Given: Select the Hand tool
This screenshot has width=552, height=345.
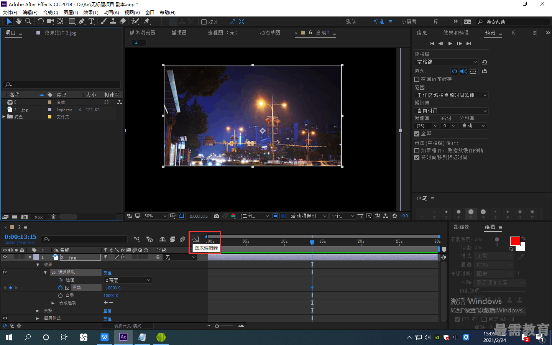Looking at the screenshot, I should click(x=18, y=21).
